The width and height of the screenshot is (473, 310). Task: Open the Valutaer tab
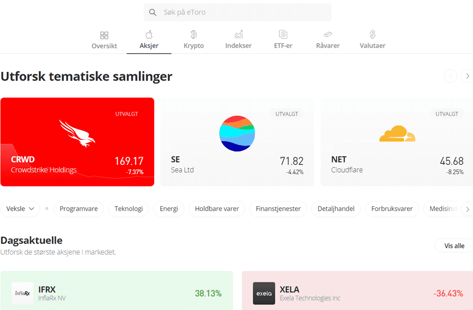373,45
